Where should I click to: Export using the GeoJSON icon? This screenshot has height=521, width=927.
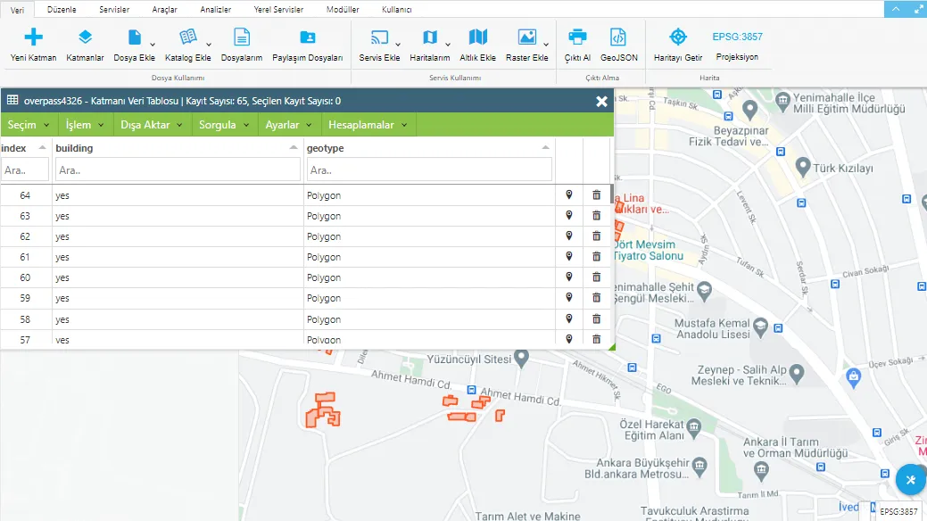[x=618, y=37]
